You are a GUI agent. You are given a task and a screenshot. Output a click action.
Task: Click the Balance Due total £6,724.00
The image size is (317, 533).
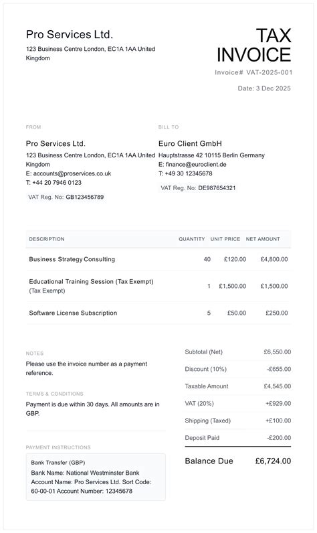click(x=273, y=461)
